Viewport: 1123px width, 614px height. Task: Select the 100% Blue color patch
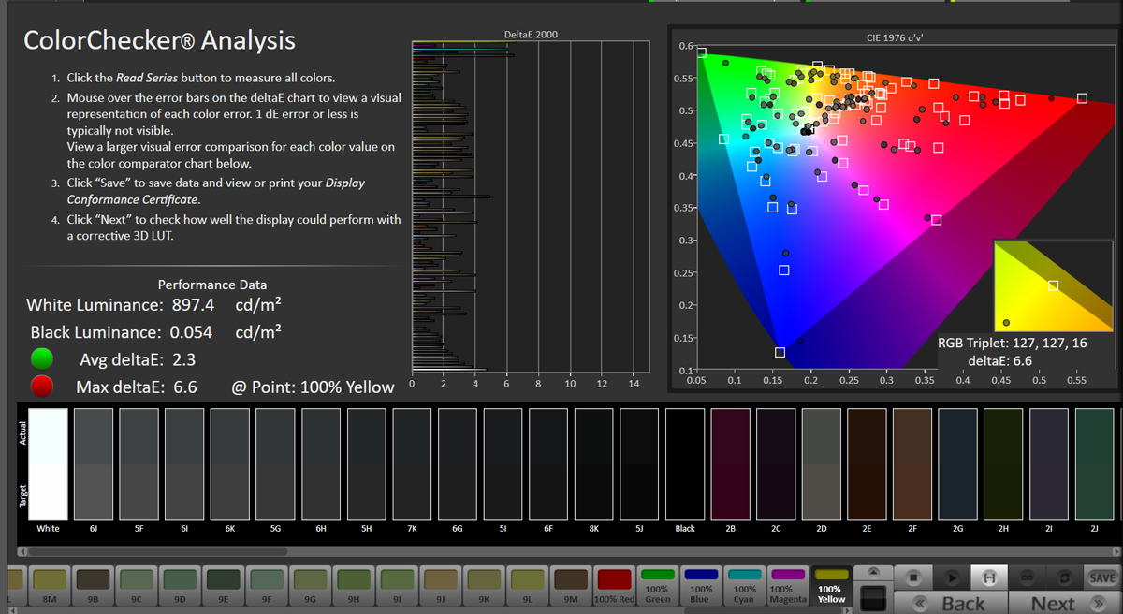701,586
